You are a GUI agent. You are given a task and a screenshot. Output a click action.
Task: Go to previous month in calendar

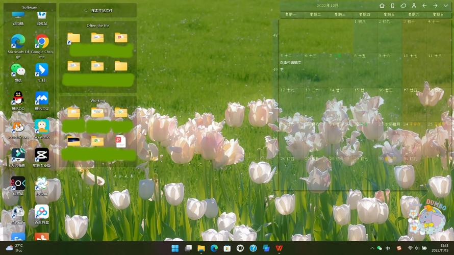click(x=424, y=6)
